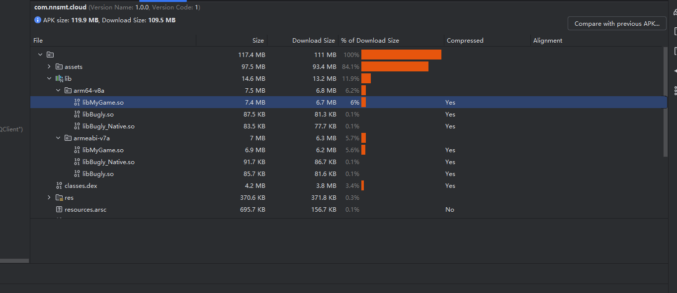Select libBugly_Native.so under armeabi-v7a
Viewport: 677px width, 293px height.
pyautogui.click(x=108, y=162)
